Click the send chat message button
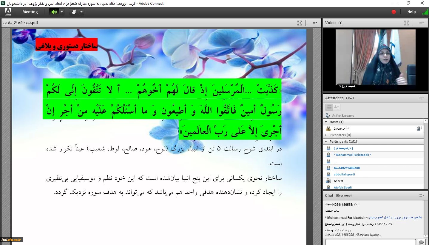 click(x=421, y=242)
